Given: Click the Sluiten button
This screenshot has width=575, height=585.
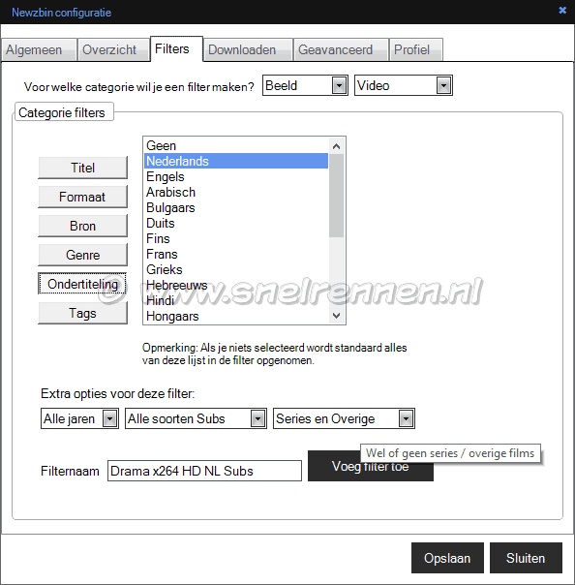Looking at the screenshot, I should 526,558.
